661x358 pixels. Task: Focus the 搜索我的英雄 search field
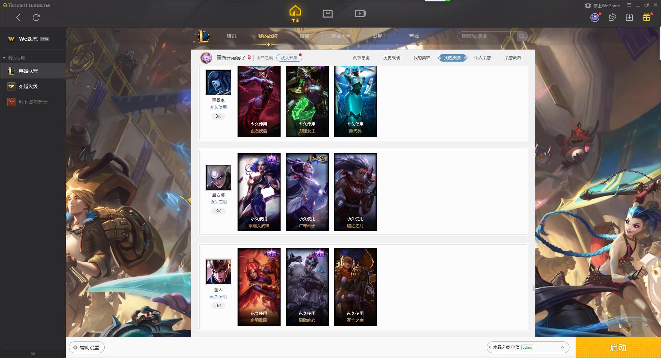(487, 36)
